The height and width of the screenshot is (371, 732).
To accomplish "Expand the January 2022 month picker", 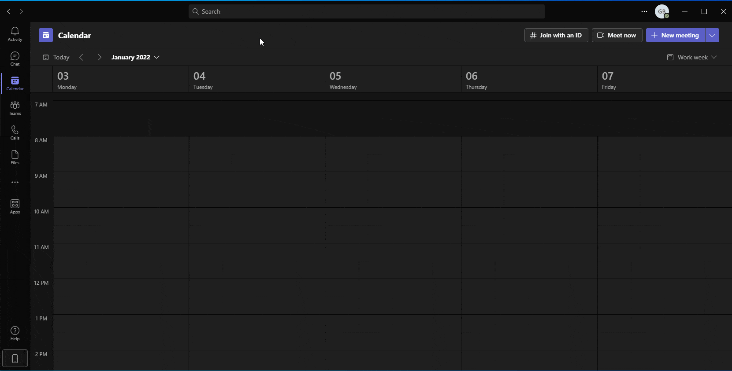I will [135, 57].
